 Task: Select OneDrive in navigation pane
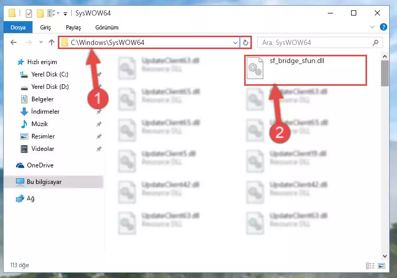coord(35,165)
